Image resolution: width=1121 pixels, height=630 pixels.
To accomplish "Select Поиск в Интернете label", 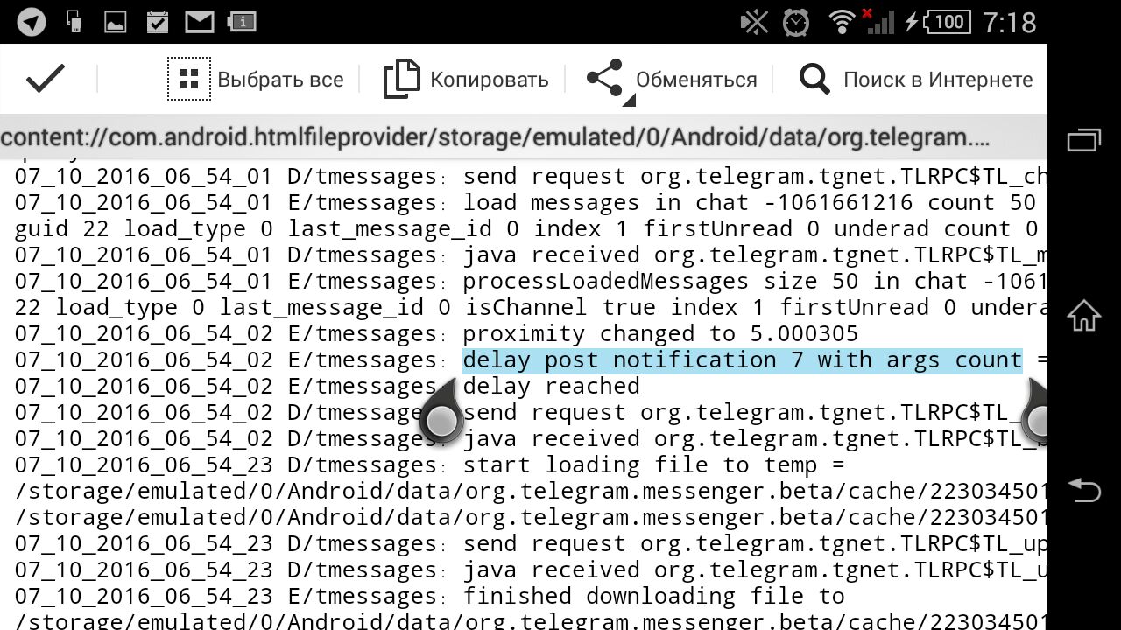I will pyautogui.click(x=938, y=80).
